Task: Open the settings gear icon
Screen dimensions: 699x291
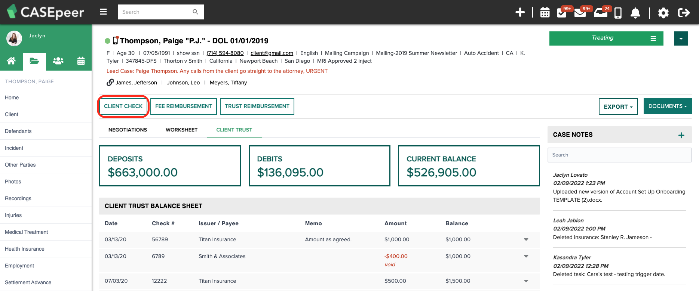Action: click(663, 13)
